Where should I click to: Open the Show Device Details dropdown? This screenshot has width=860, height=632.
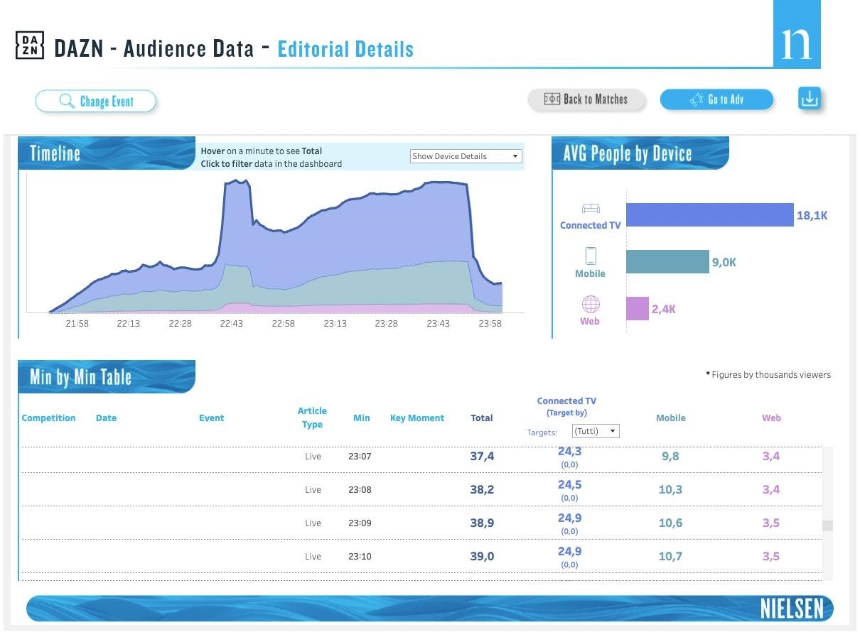[x=466, y=156]
